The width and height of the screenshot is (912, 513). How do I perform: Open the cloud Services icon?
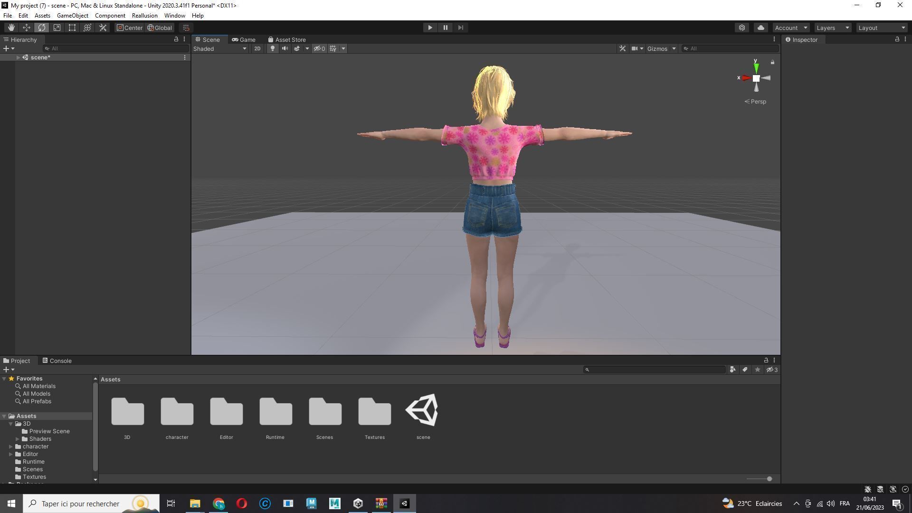pyautogui.click(x=760, y=28)
